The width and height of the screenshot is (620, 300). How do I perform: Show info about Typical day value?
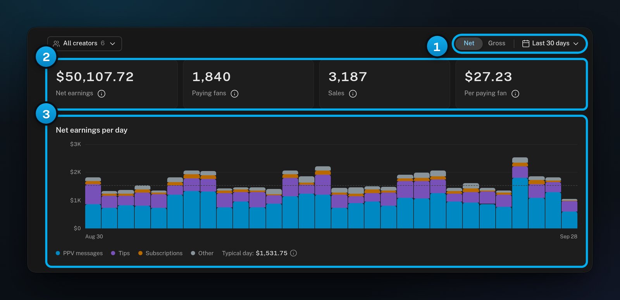[293, 253]
